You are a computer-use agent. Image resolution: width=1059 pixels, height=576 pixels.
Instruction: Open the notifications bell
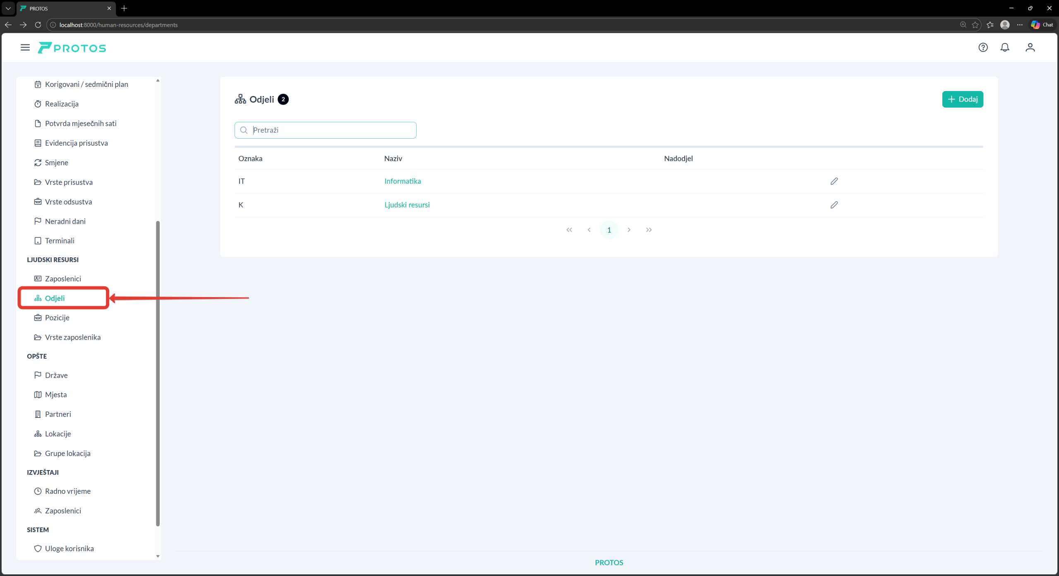tap(1005, 48)
